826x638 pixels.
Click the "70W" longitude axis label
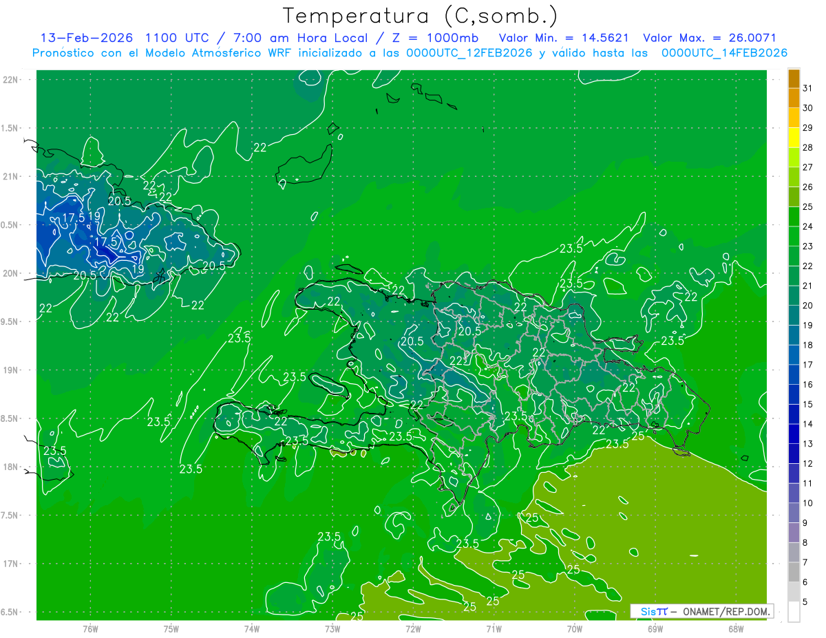coord(575,629)
